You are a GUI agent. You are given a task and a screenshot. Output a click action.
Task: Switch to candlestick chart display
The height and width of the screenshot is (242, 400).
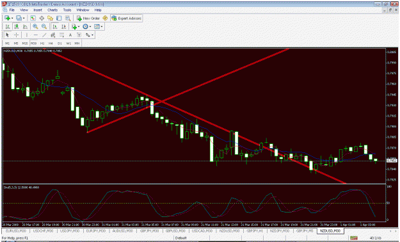[17, 26]
